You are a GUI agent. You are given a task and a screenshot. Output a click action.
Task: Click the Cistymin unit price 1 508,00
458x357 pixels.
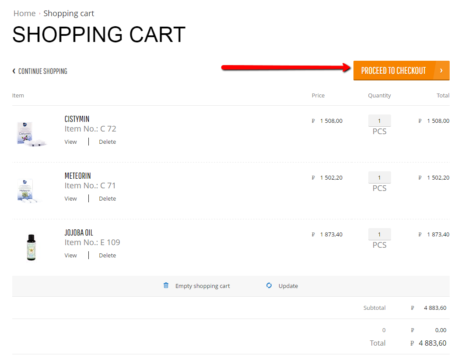click(331, 121)
